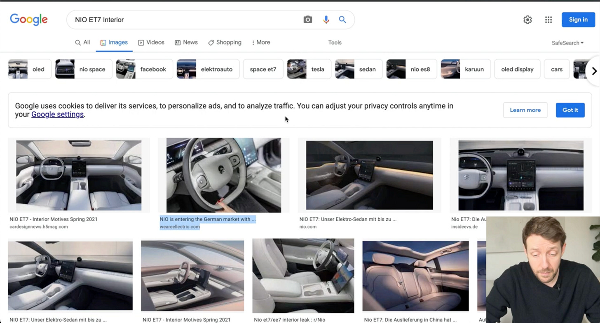Open the News tab
Image resolution: width=600 pixels, height=323 pixels.
pyautogui.click(x=186, y=42)
